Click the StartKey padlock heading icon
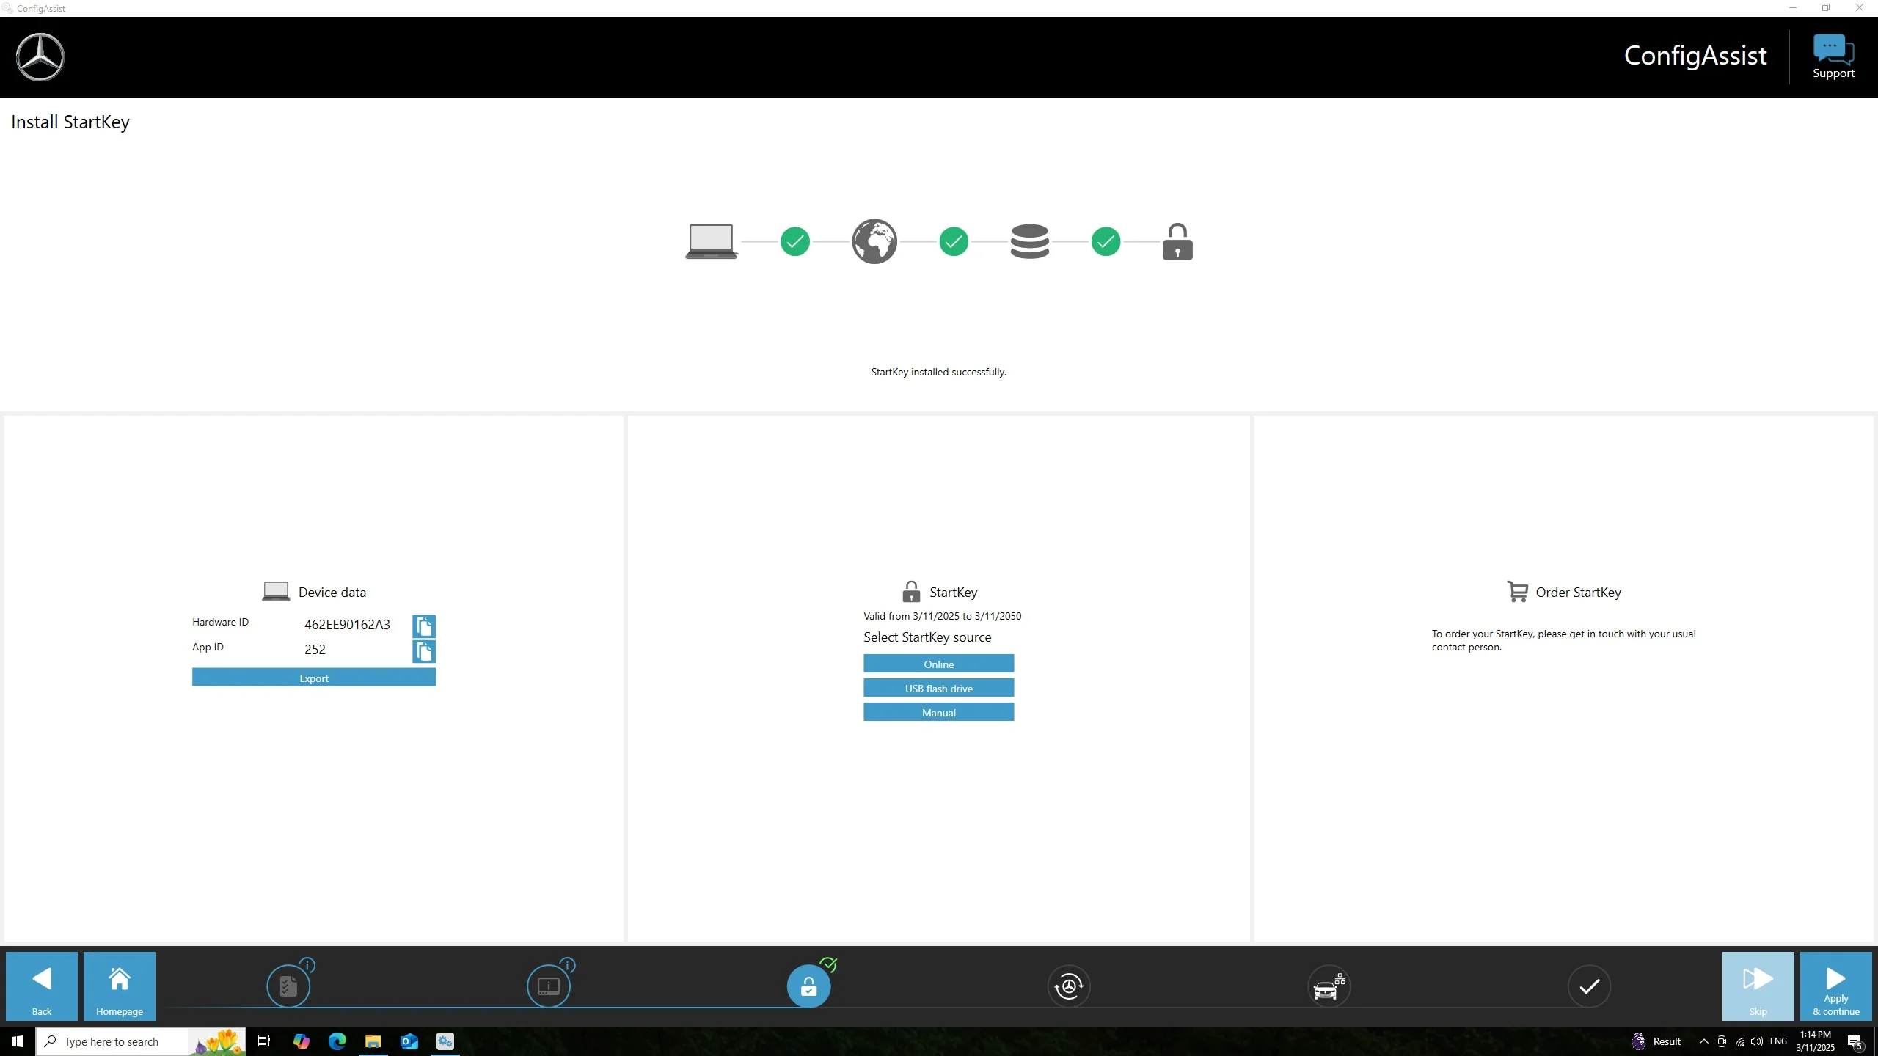This screenshot has height=1056, width=1878. point(911,591)
